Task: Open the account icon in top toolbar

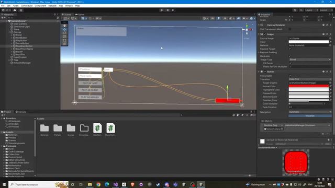Action: tap(5, 10)
